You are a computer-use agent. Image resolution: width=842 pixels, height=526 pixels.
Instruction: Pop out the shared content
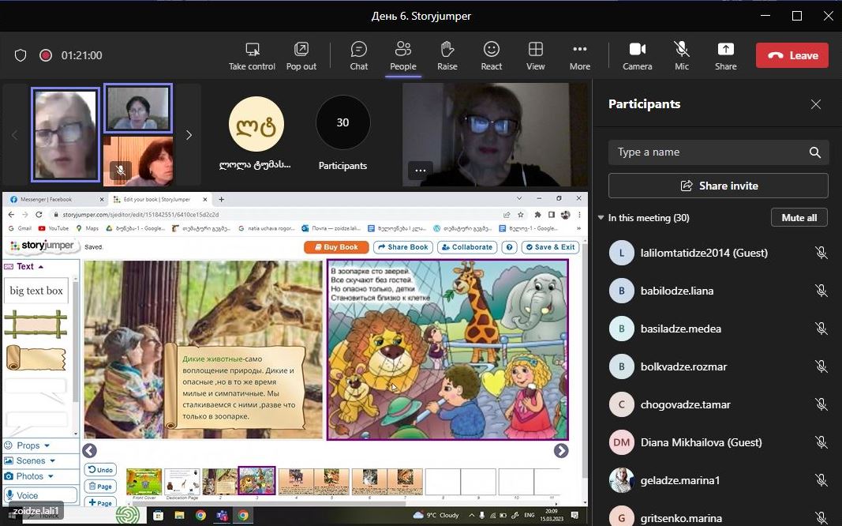301,56
